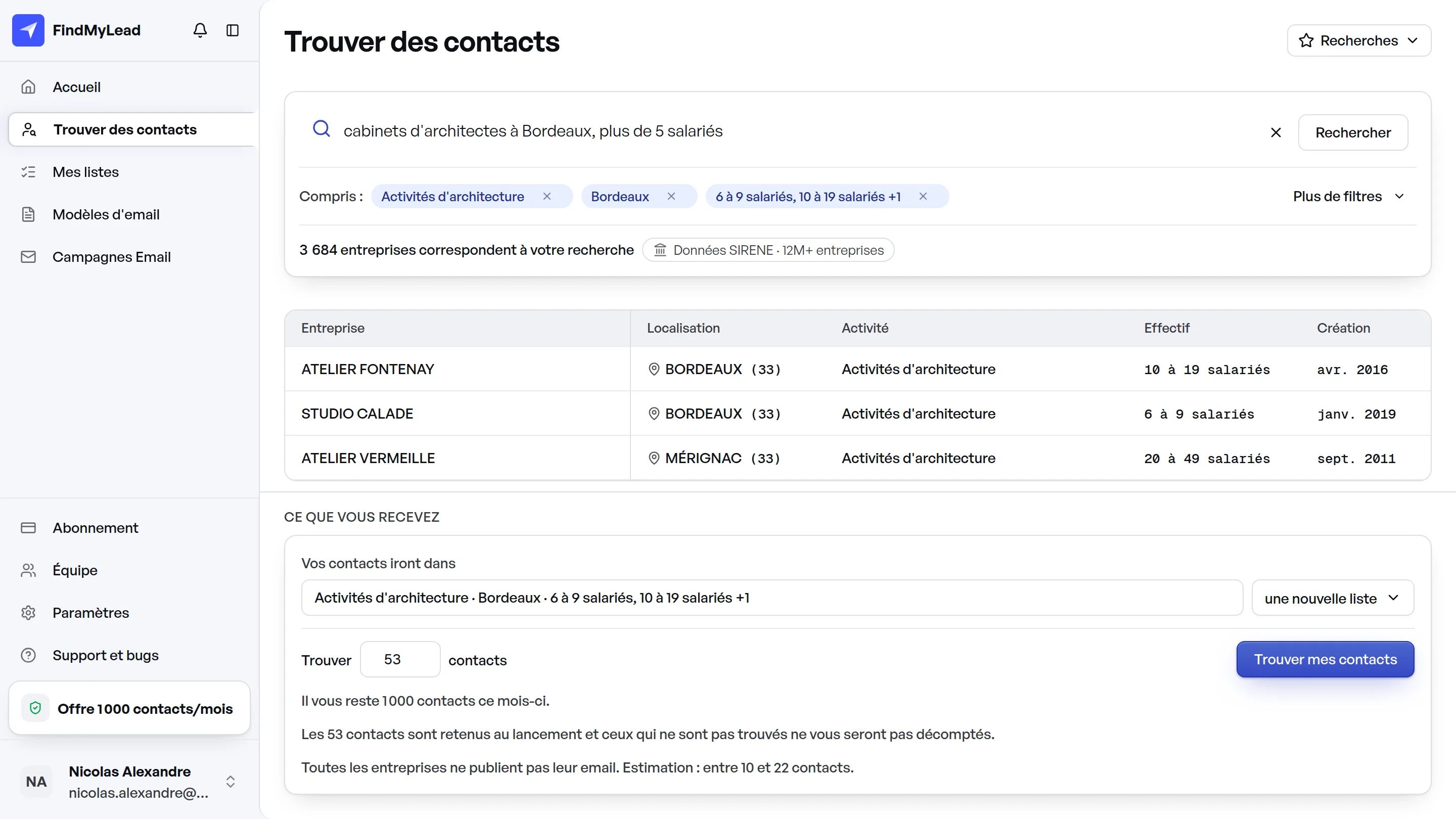Image resolution: width=1456 pixels, height=819 pixels.
Task: Open the Recherches saved searches dropdown
Action: pos(1359,40)
